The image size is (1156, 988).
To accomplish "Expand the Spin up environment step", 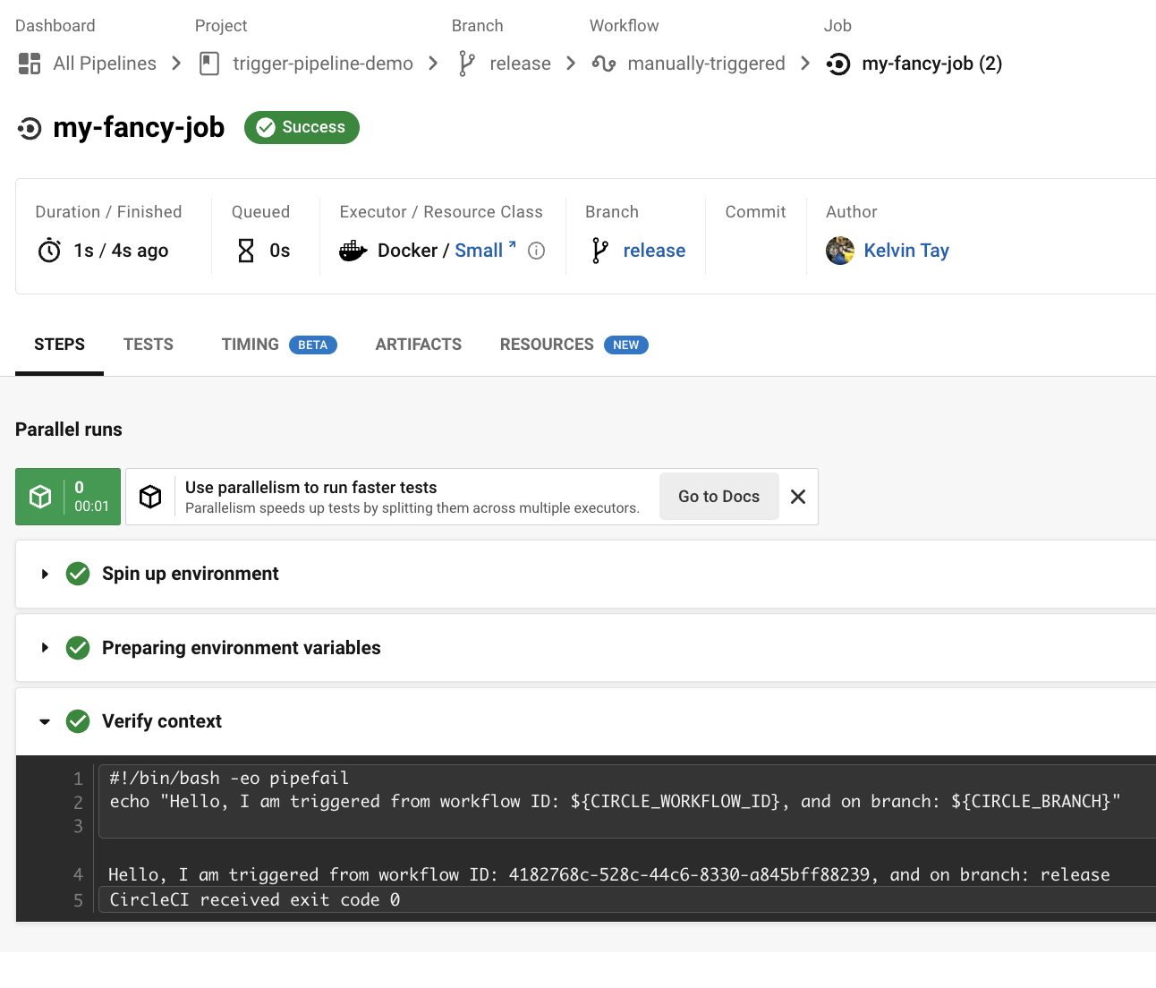I will tap(45, 574).
